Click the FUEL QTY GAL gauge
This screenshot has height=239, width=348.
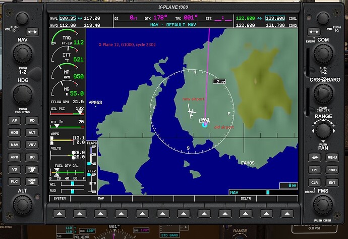coord(67,172)
